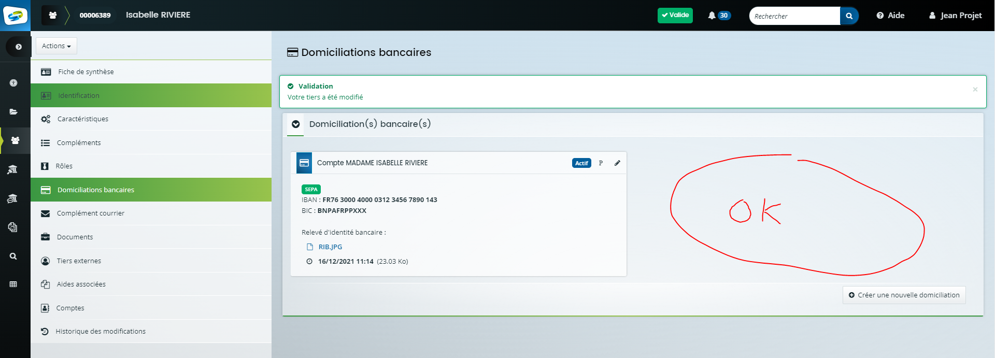Click Créer une nouvelle domiciliation

[904, 295]
